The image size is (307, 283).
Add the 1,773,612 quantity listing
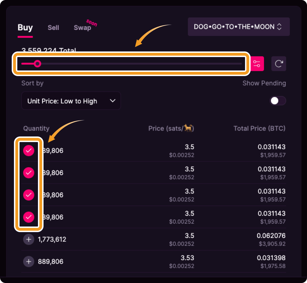tap(28, 239)
